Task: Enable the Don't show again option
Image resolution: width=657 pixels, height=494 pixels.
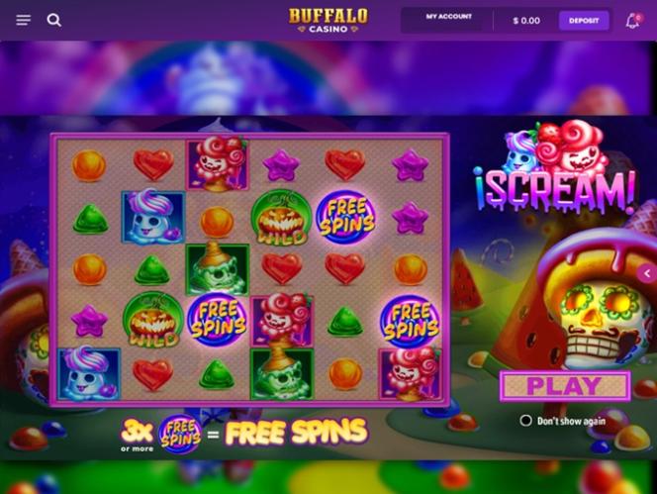Action: coord(525,420)
